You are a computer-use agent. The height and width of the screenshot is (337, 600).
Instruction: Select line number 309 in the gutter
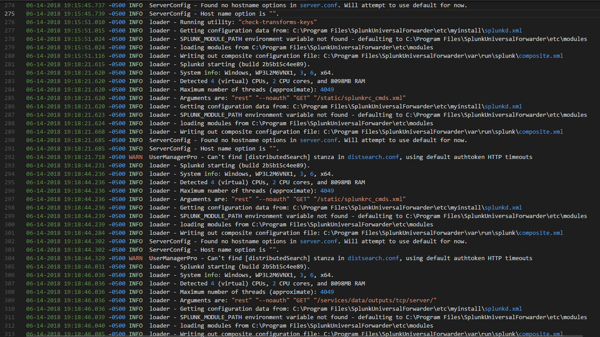[x=9, y=300]
